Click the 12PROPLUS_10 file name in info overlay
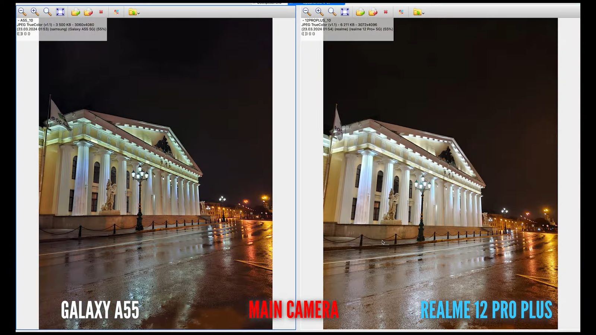The image size is (596, 335). (x=318, y=20)
